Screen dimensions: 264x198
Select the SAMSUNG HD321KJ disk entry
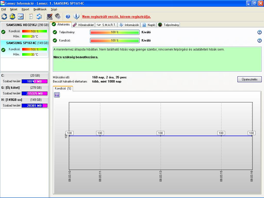(24, 31)
